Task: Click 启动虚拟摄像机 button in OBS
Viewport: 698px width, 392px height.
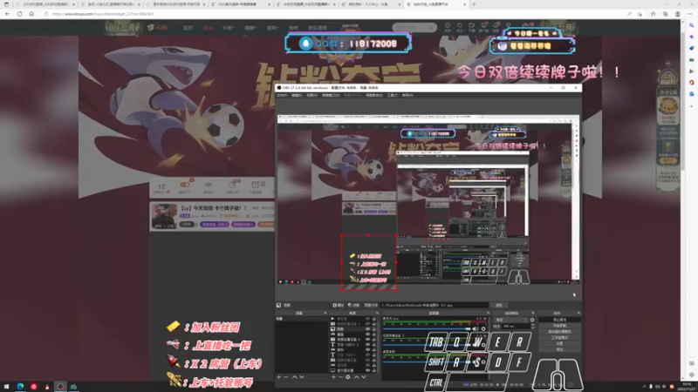Action: pos(559,332)
